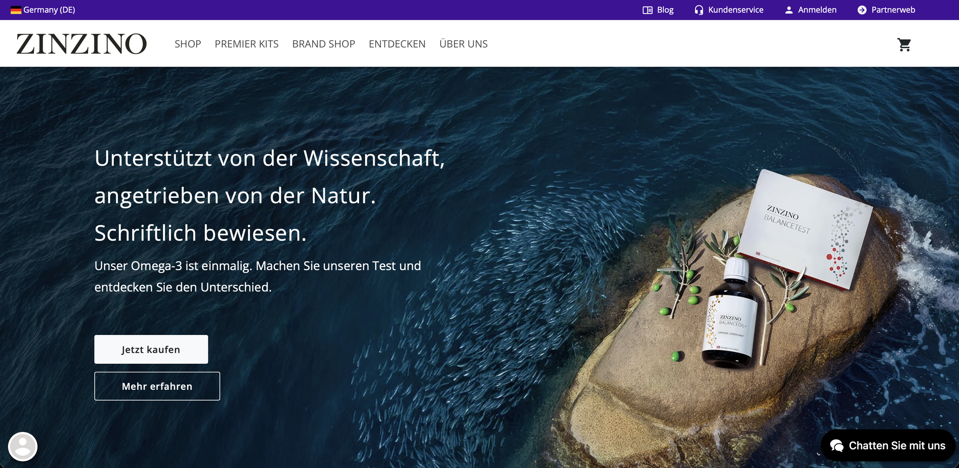The image size is (959, 468).
Task: Click the Kundenservice headset icon
Action: coord(699,10)
